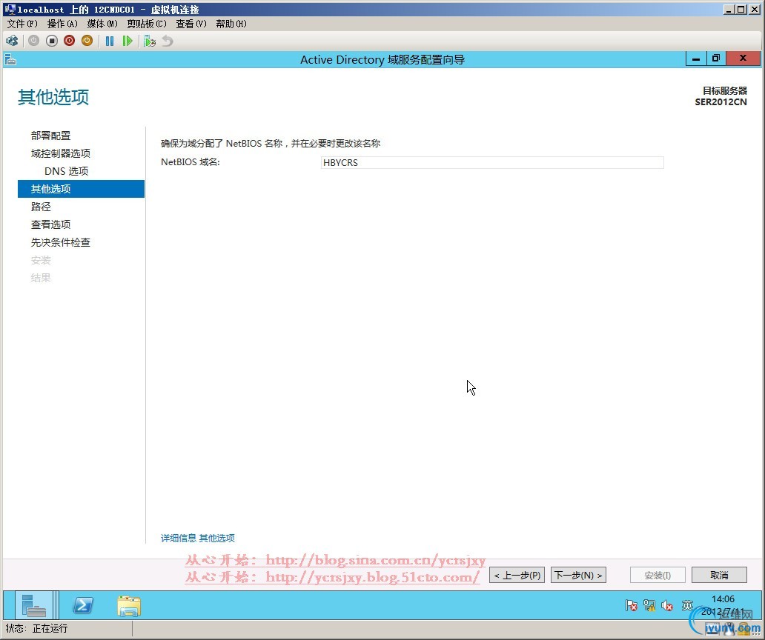Screen dimensions: 765x640
Task: Click the Action Center flag tray icon
Action: click(x=632, y=605)
